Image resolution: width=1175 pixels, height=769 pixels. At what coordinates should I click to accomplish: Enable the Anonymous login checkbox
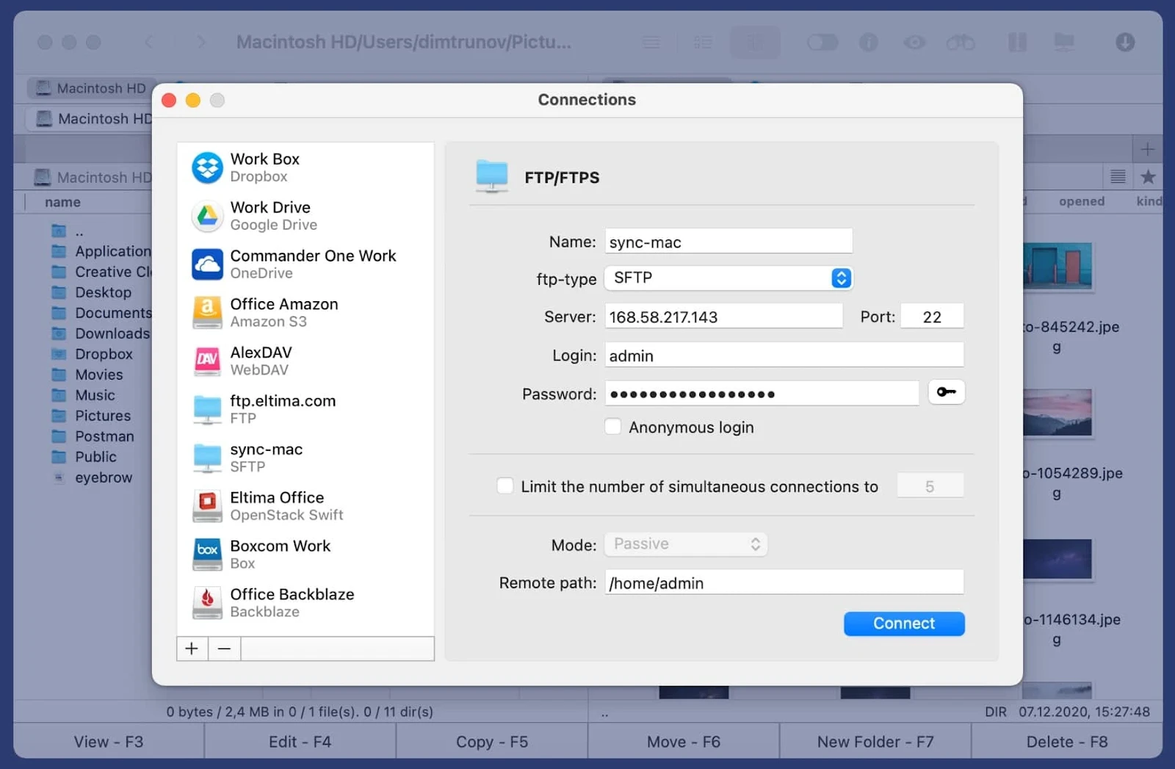[x=613, y=427]
